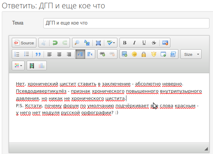Click the Undo arrow icon
213x154 pixels.
coord(55,43)
